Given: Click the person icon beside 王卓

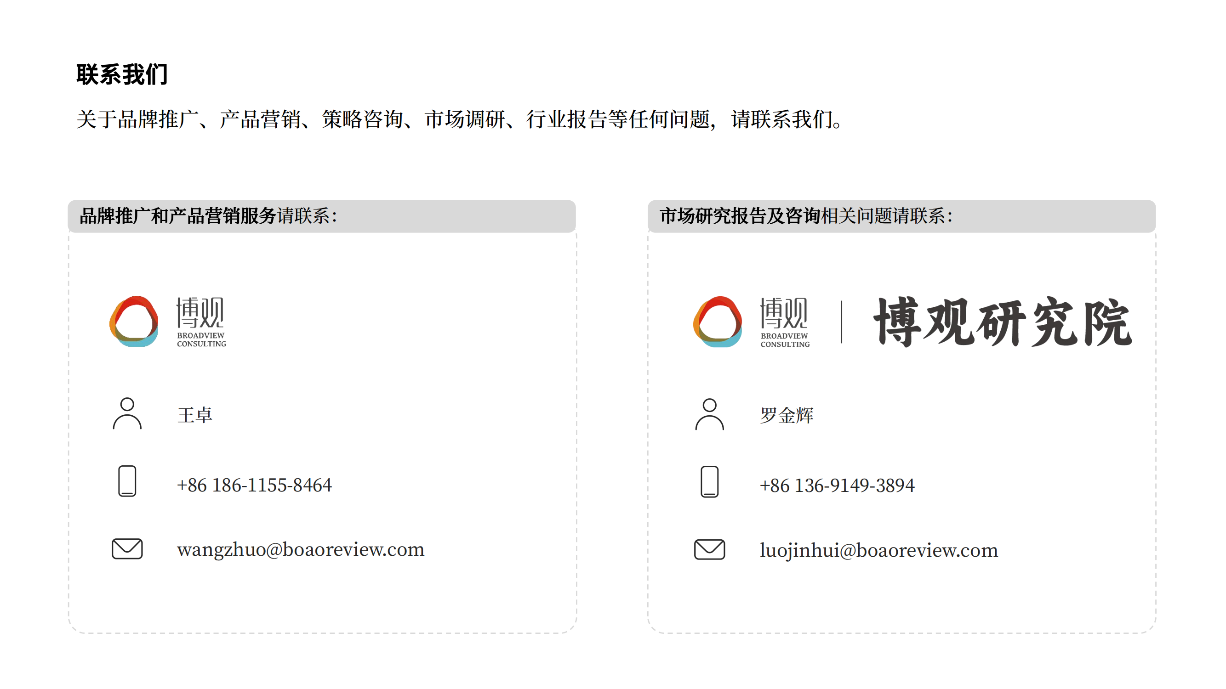Looking at the screenshot, I should (x=127, y=413).
